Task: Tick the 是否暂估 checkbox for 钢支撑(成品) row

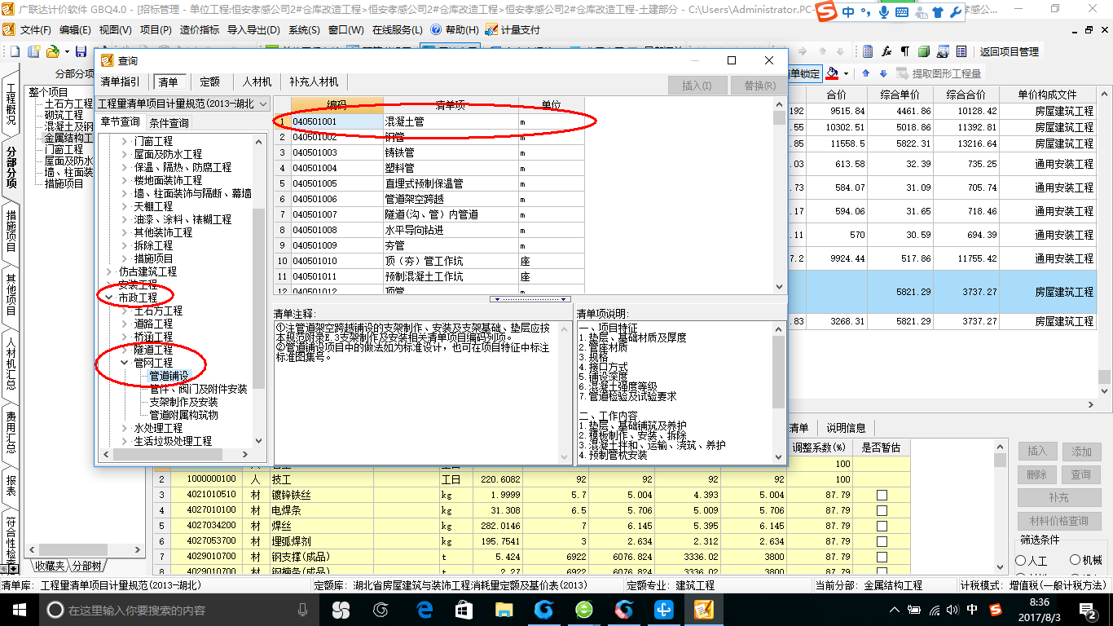Action: (x=882, y=558)
